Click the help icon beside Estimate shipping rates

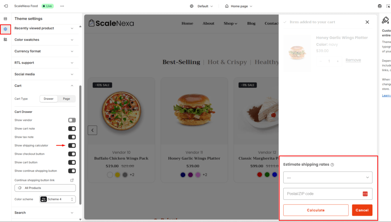click(332, 165)
